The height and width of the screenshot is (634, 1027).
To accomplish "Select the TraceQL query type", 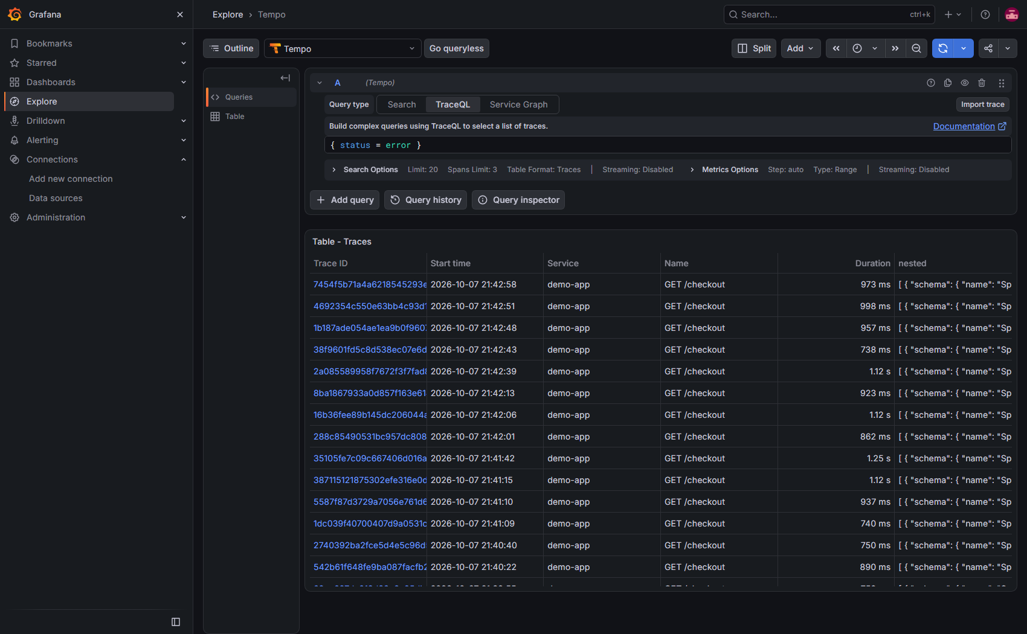I will point(453,104).
